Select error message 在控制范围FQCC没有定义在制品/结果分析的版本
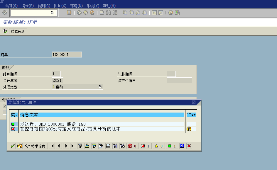Image resolution: width=277 pixels, height=170 pixels. click(102, 129)
